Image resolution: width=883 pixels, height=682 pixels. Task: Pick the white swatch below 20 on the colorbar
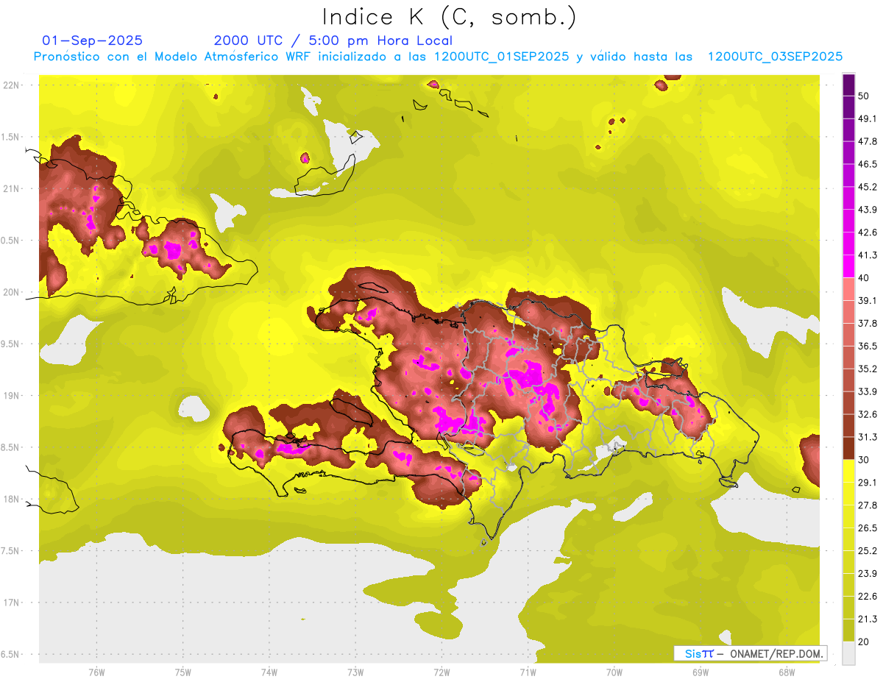[848, 653]
